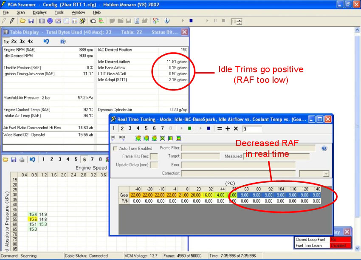Click printer icon in histogram panel toolbar

(x=22, y=159)
